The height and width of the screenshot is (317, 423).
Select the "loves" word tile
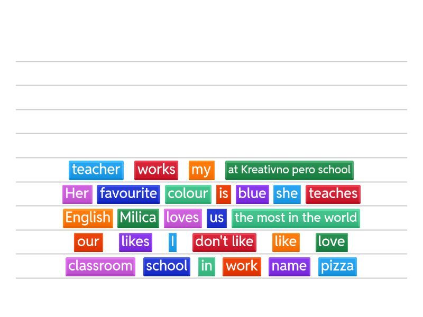(182, 218)
